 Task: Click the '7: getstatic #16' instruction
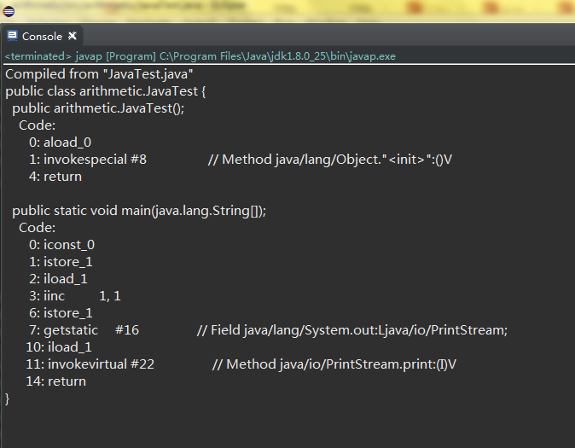point(84,330)
